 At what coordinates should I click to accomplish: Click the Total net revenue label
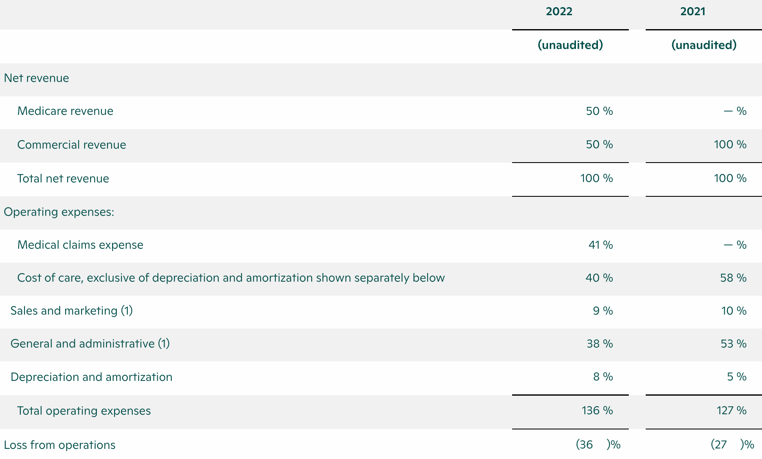click(63, 179)
